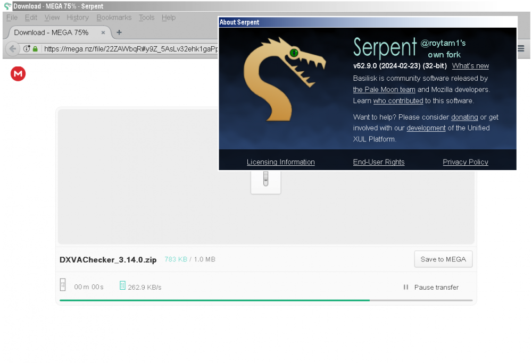Image resolution: width=532 pixels, height=363 pixels.
Task: Click Pause transfer text
Action: tap(436, 288)
